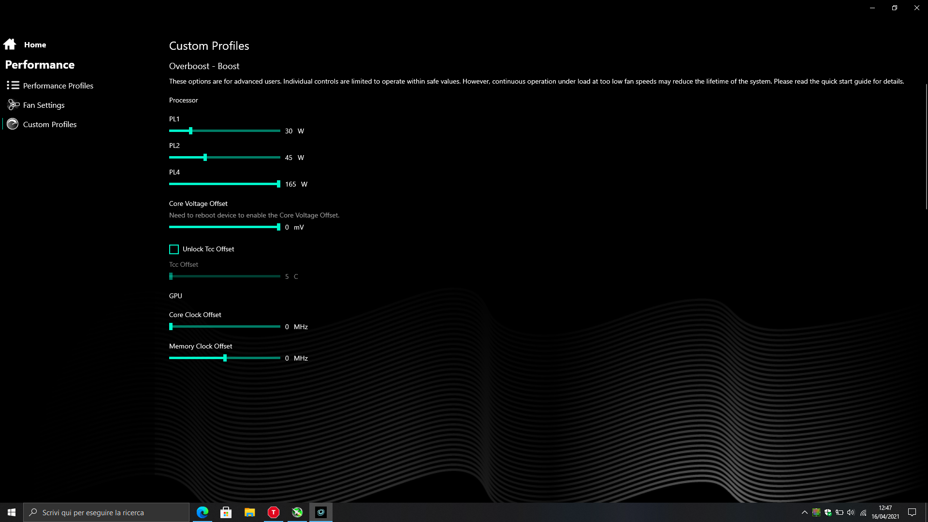Restore down the application window

click(895, 8)
